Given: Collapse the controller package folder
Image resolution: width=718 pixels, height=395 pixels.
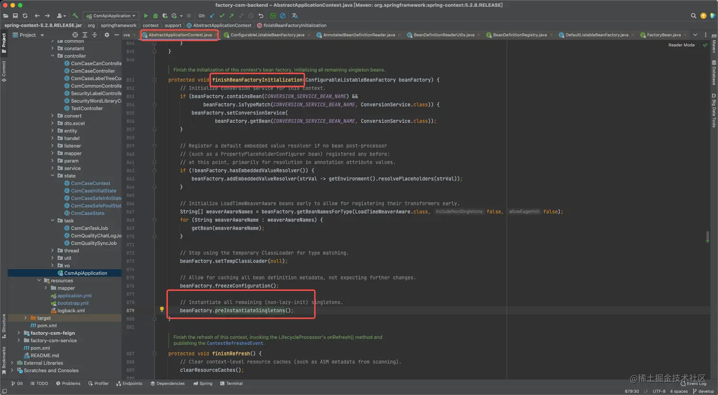Looking at the screenshot, I should 53,56.
